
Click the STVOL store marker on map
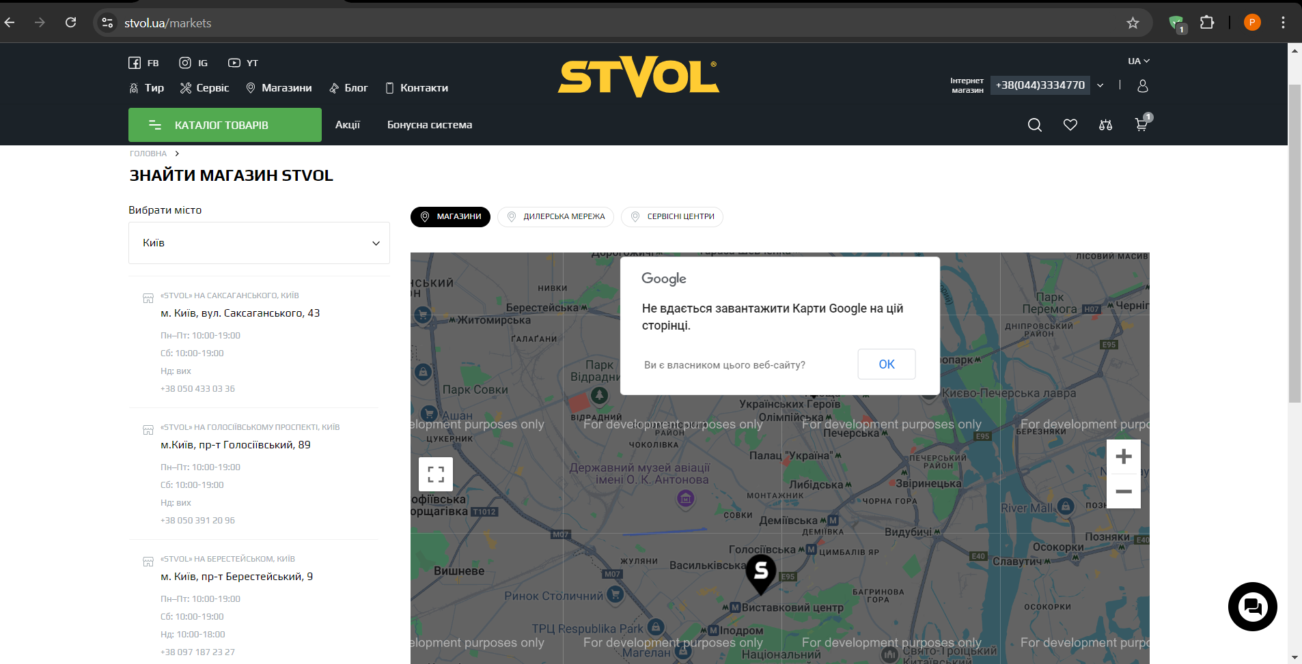pyautogui.click(x=760, y=574)
